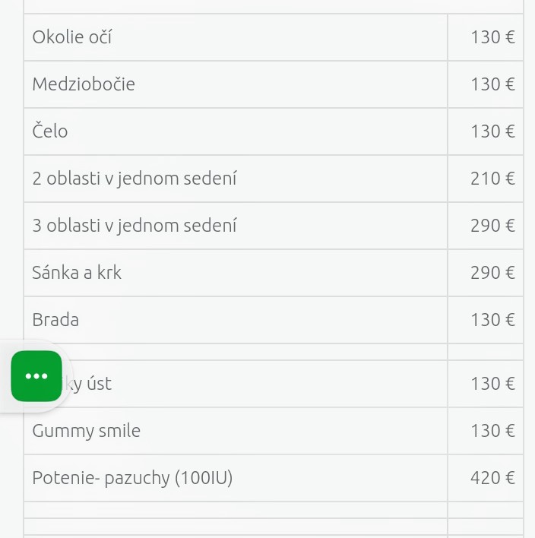
Task: Select the 130 € price for Gummy smile
Action: [x=492, y=431]
